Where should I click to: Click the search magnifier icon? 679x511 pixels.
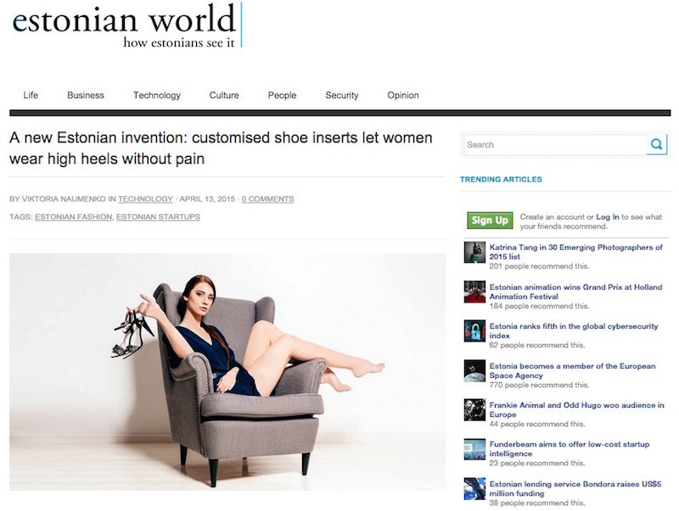pyautogui.click(x=656, y=144)
